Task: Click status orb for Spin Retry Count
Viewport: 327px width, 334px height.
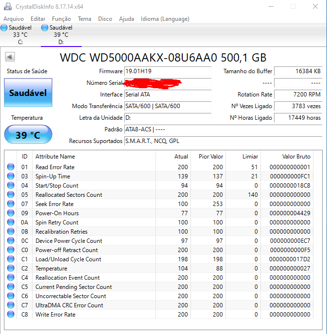Action: (11, 222)
